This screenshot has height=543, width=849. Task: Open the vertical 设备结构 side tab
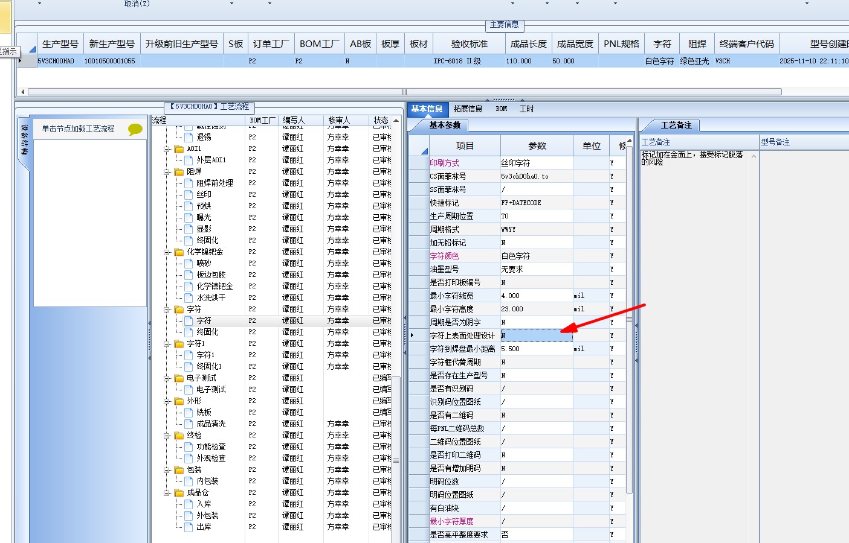pyautogui.click(x=24, y=140)
